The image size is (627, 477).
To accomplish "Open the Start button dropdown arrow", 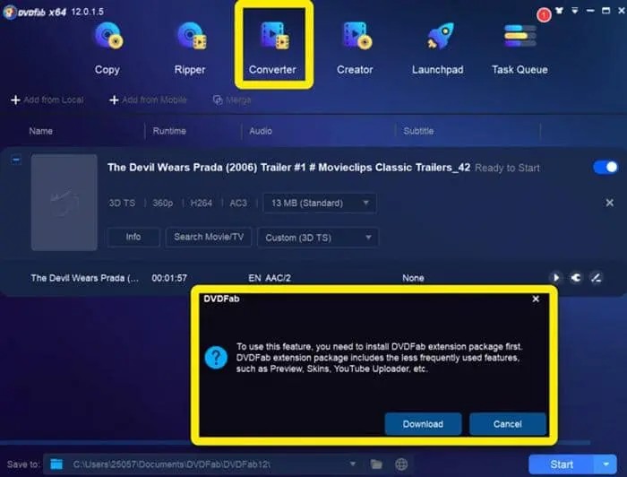I will pos(606,464).
